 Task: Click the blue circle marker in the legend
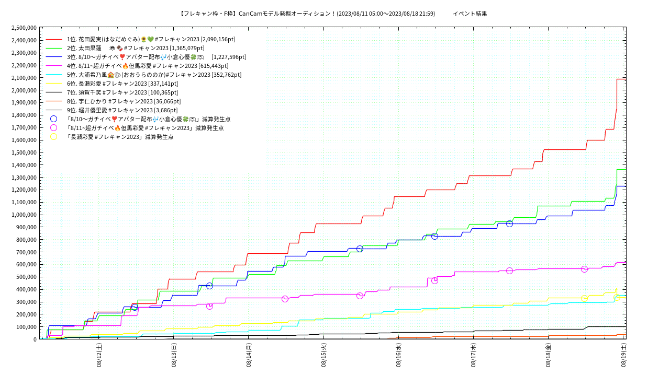[53, 119]
